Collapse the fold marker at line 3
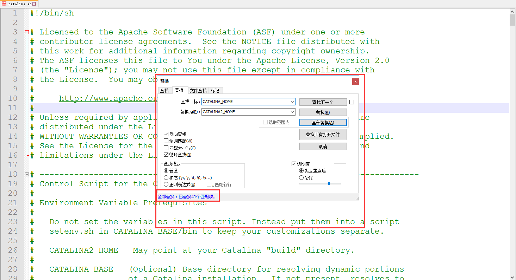 (27, 32)
